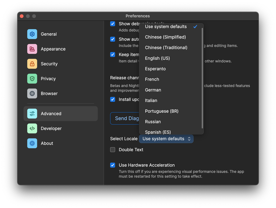The width and height of the screenshot is (276, 208).
Task: Open the General settings gear icon
Action: point(32,34)
